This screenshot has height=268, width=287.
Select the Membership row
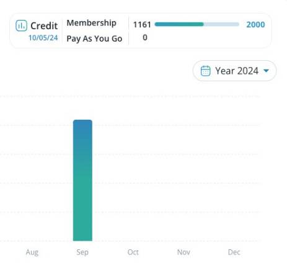[91, 23]
